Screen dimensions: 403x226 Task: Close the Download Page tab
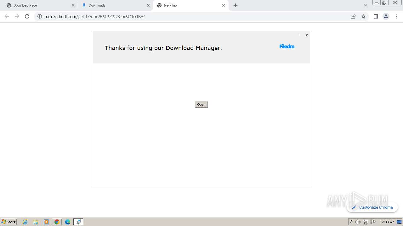tap(73, 5)
